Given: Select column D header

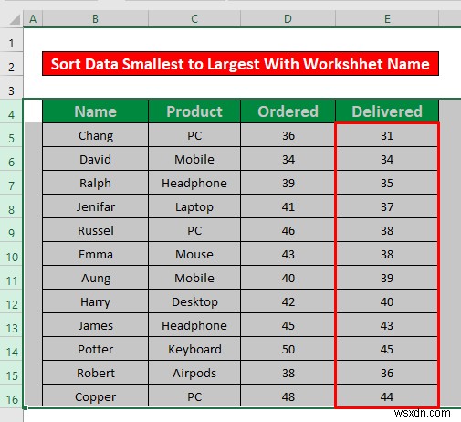Looking at the screenshot, I should pos(288,19).
